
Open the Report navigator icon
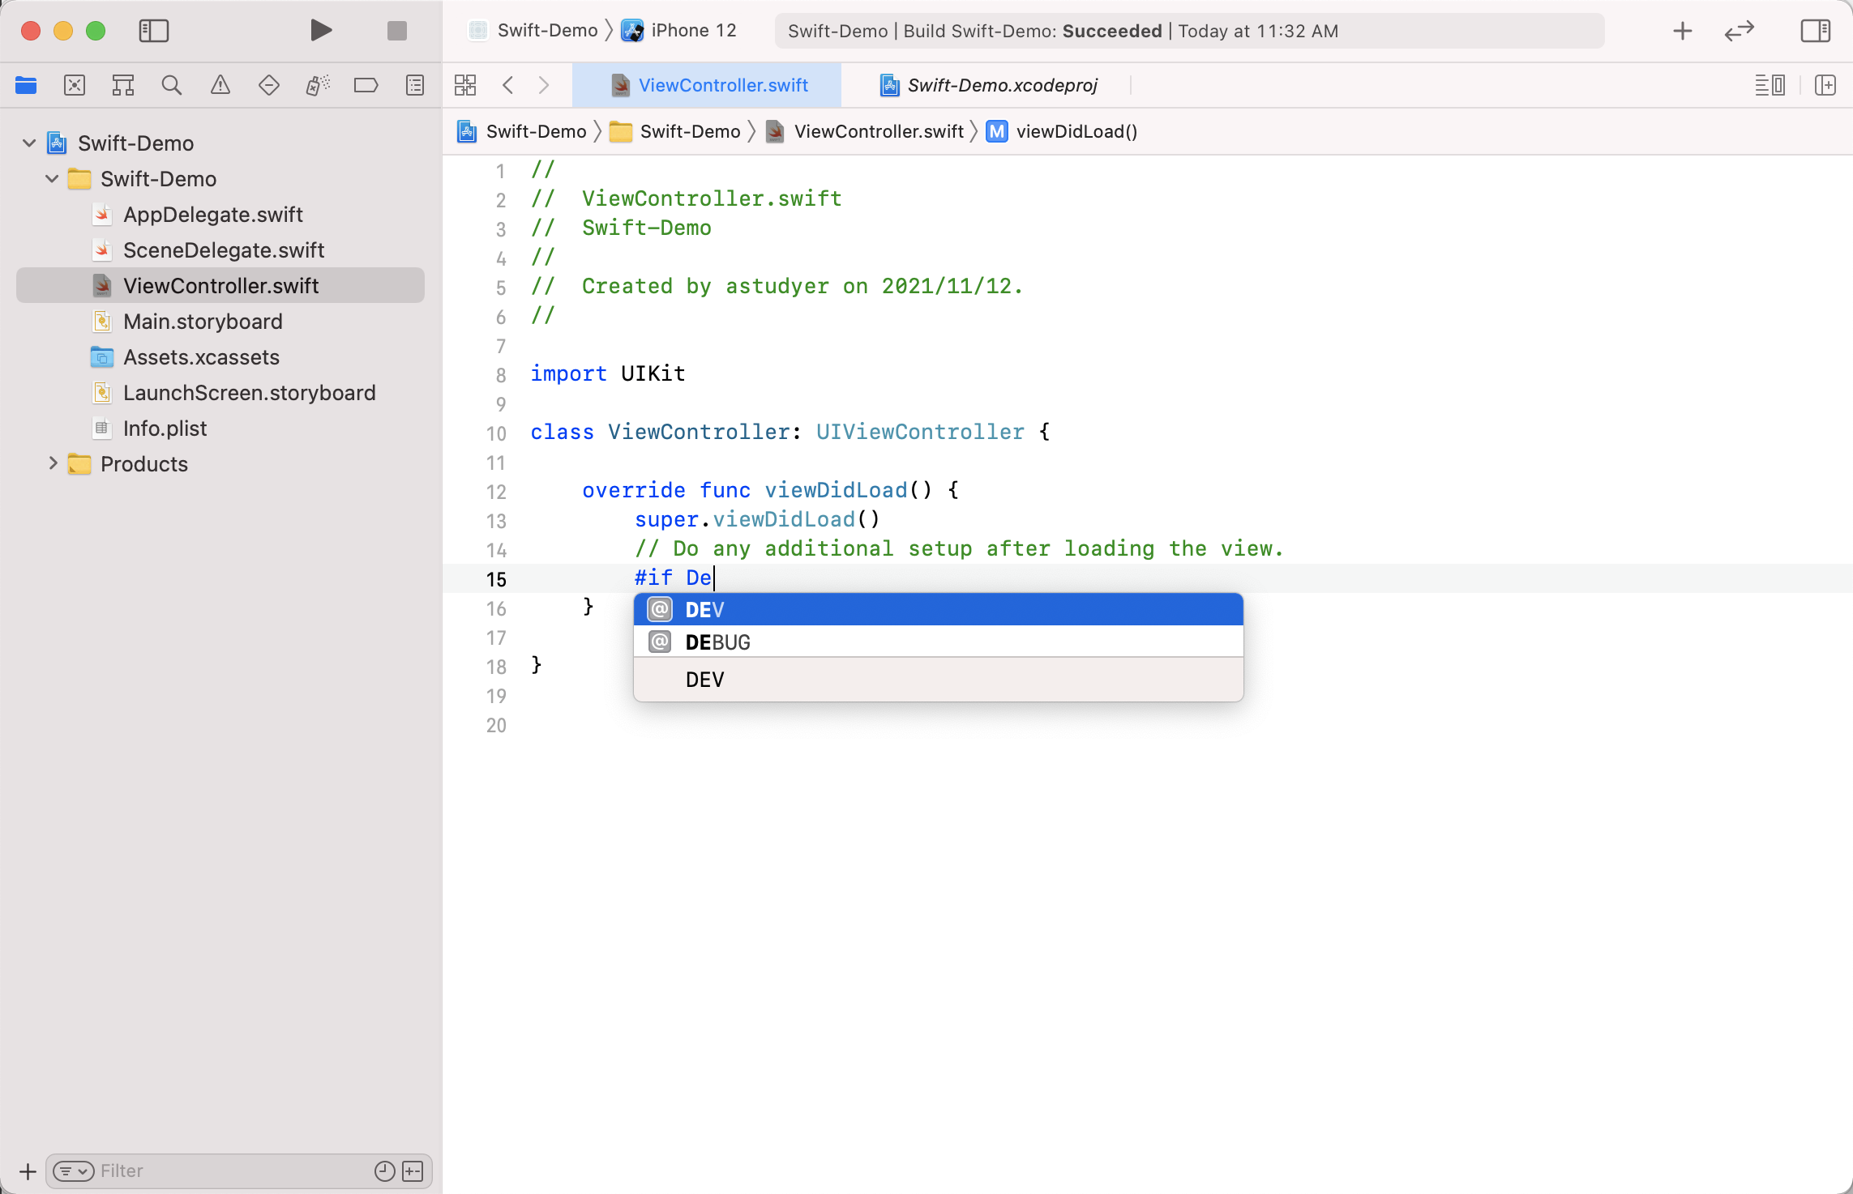415,85
